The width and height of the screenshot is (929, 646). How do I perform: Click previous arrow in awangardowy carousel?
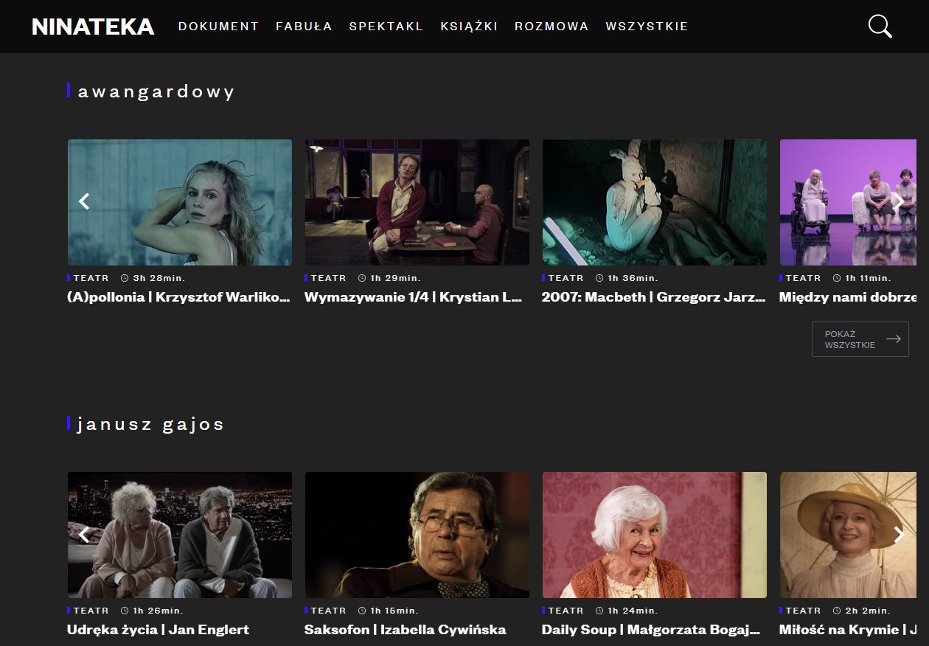(x=84, y=201)
